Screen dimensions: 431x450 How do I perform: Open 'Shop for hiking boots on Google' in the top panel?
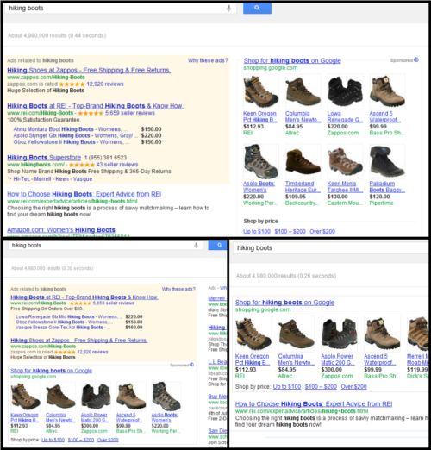point(292,60)
